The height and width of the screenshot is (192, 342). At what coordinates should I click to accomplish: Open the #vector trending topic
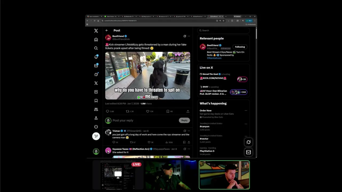click(x=204, y=139)
